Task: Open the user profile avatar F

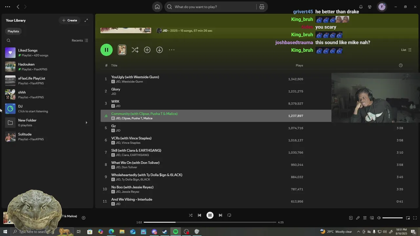Action: (382, 7)
